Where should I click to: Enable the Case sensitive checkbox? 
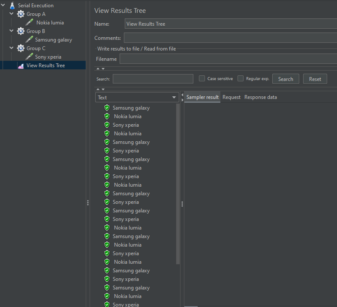tap(202, 79)
